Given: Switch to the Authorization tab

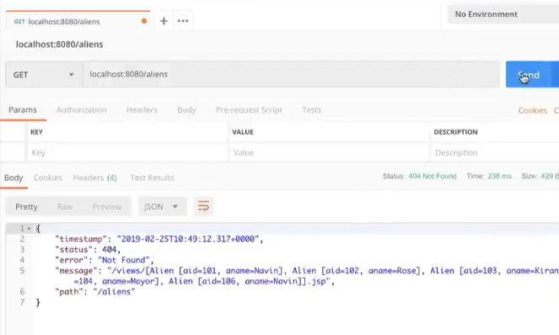Looking at the screenshot, I should pos(81,109).
